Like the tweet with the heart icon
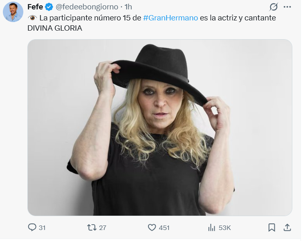This screenshot has width=305, height=241. 152,228
